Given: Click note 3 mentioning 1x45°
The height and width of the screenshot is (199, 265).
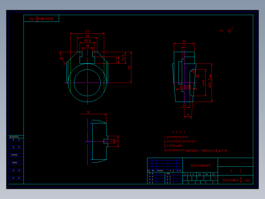Looking at the screenshot, I should pos(173,146).
